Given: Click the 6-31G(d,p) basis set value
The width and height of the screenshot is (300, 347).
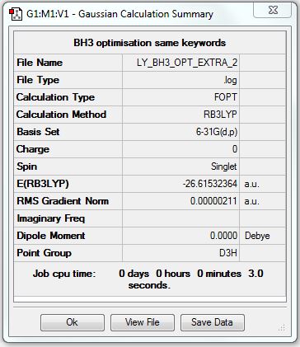Looking at the screenshot, I should (217, 132).
